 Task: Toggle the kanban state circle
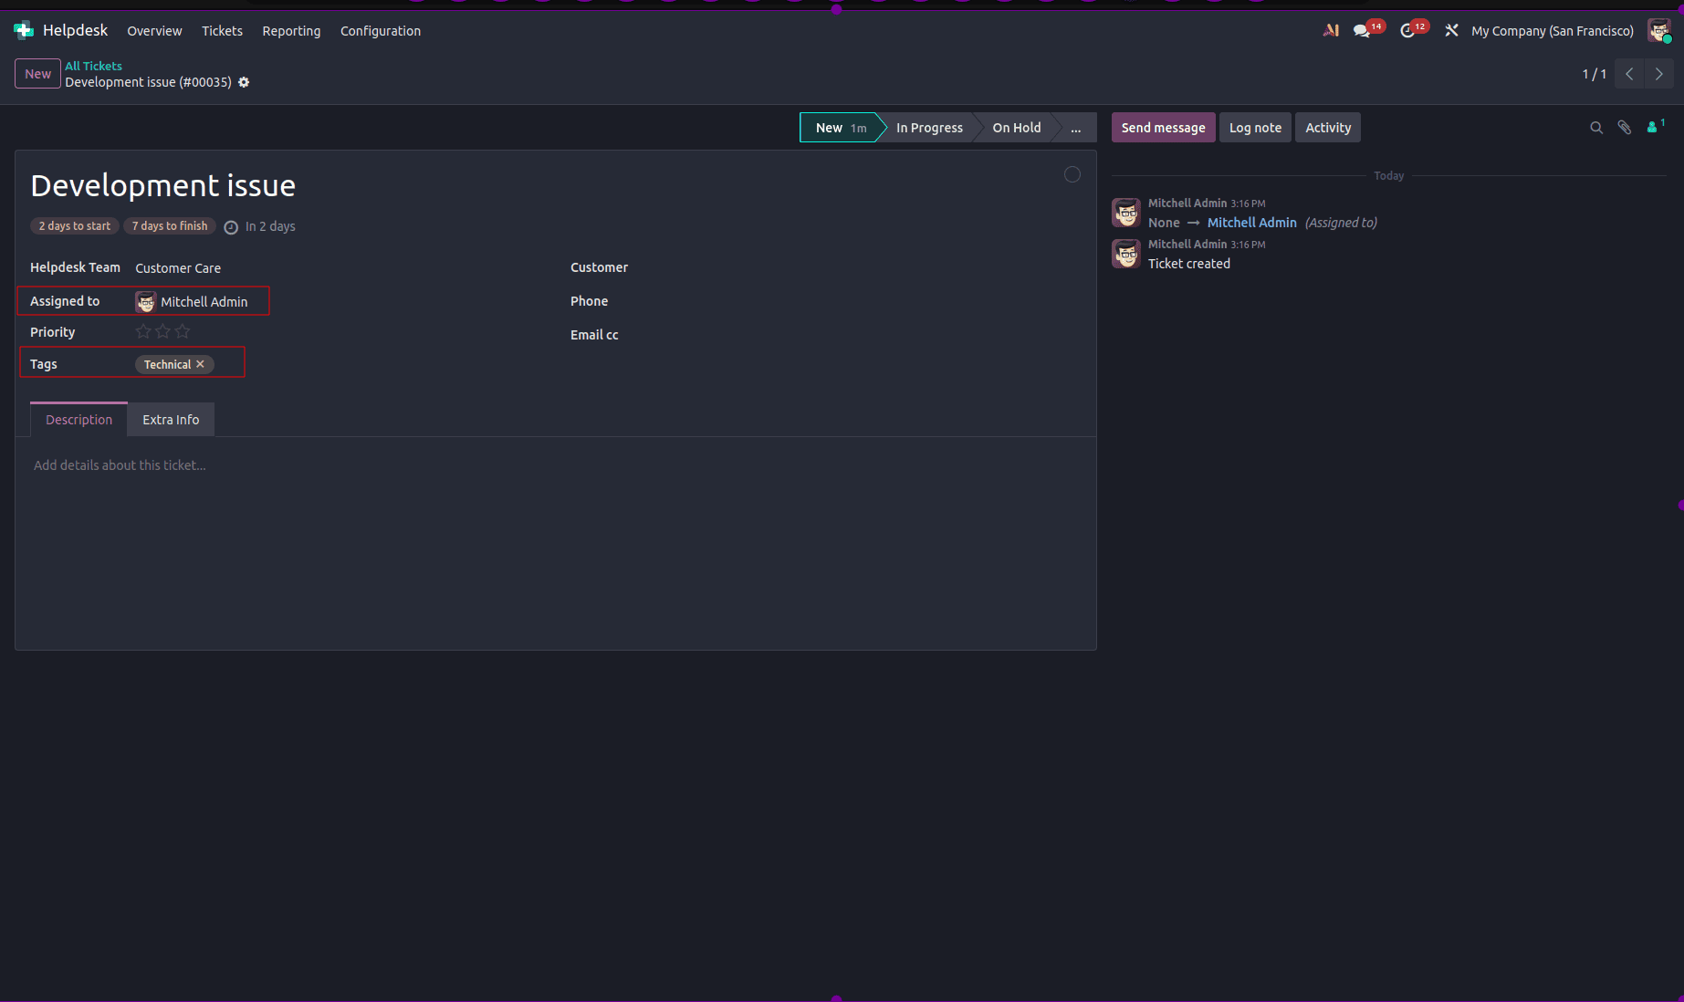coord(1072,174)
